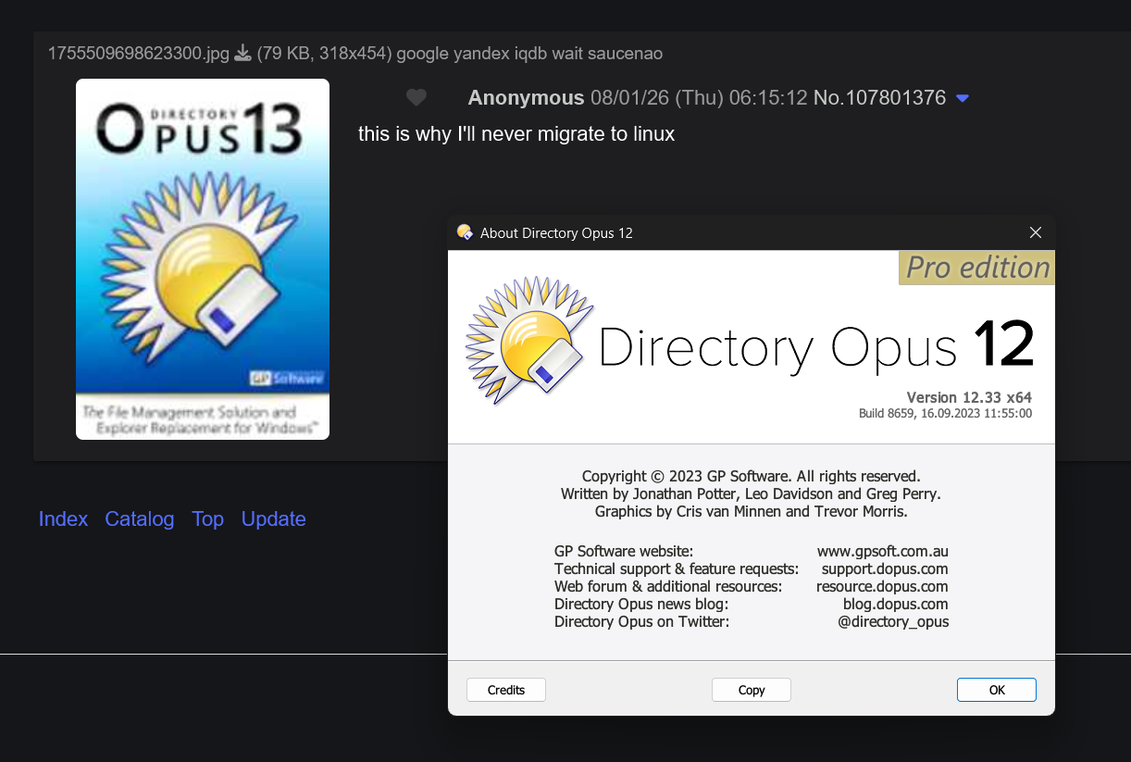Click the Version 12.33 x64 text
Image resolution: width=1131 pixels, height=762 pixels.
click(x=969, y=397)
